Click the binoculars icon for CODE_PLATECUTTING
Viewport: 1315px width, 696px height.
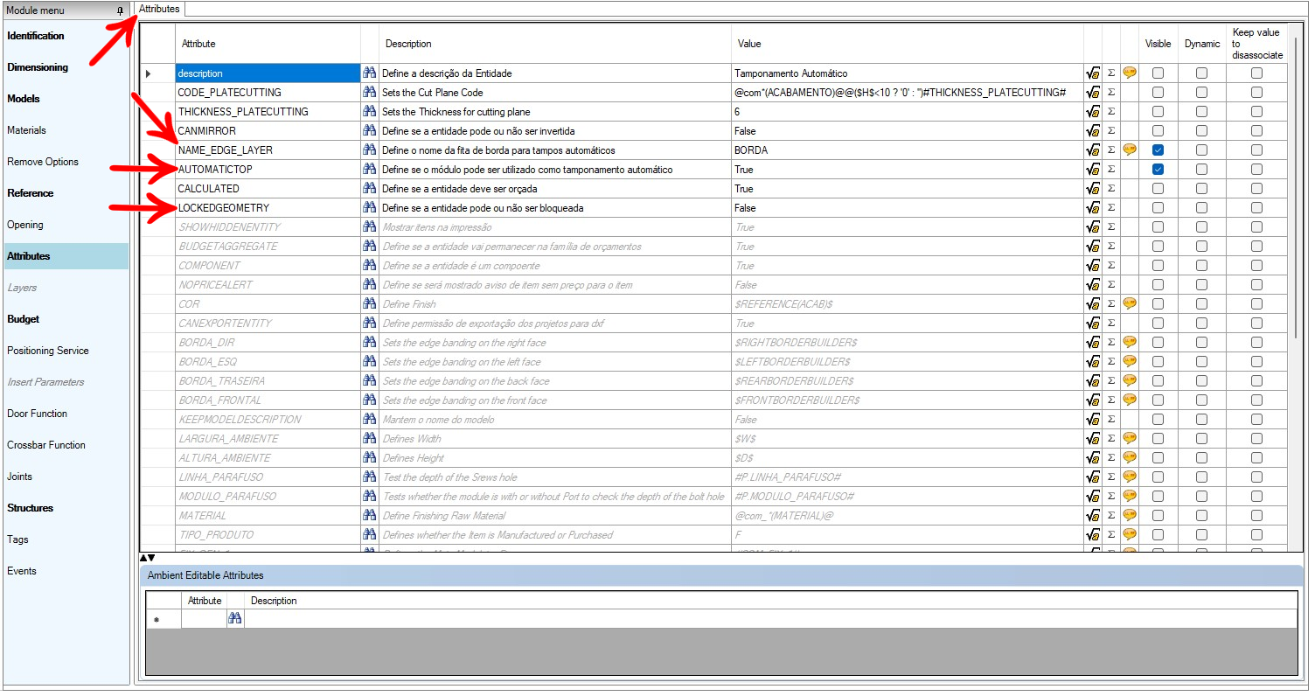(x=369, y=93)
